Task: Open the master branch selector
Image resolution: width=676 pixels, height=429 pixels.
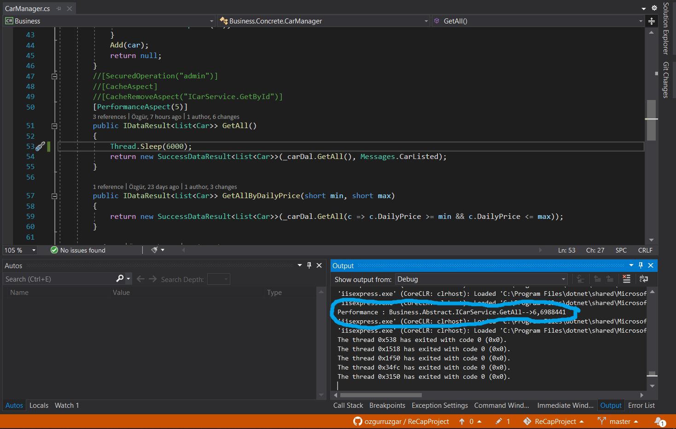Action: click(618, 422)
